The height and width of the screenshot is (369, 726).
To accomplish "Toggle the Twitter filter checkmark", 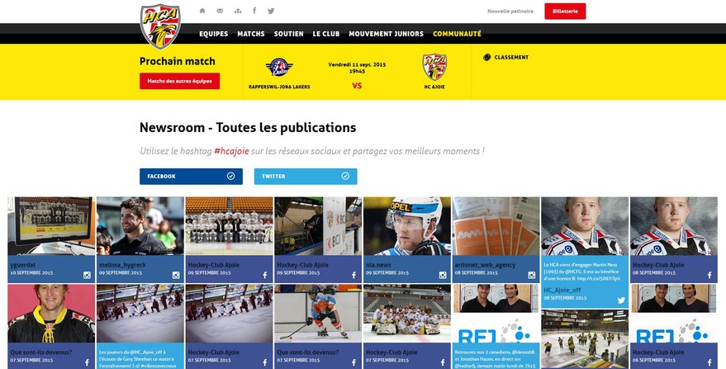I will [345, 176].
